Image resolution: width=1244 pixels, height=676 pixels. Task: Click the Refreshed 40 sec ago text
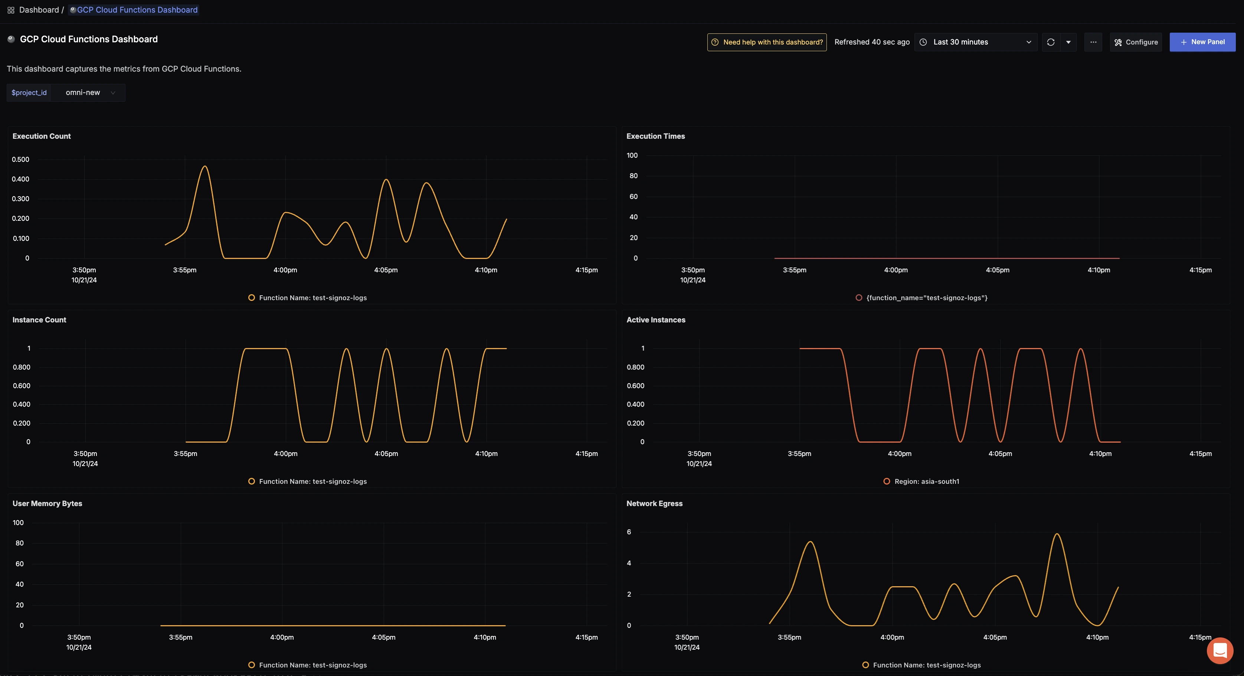click(x=872, y=43)
